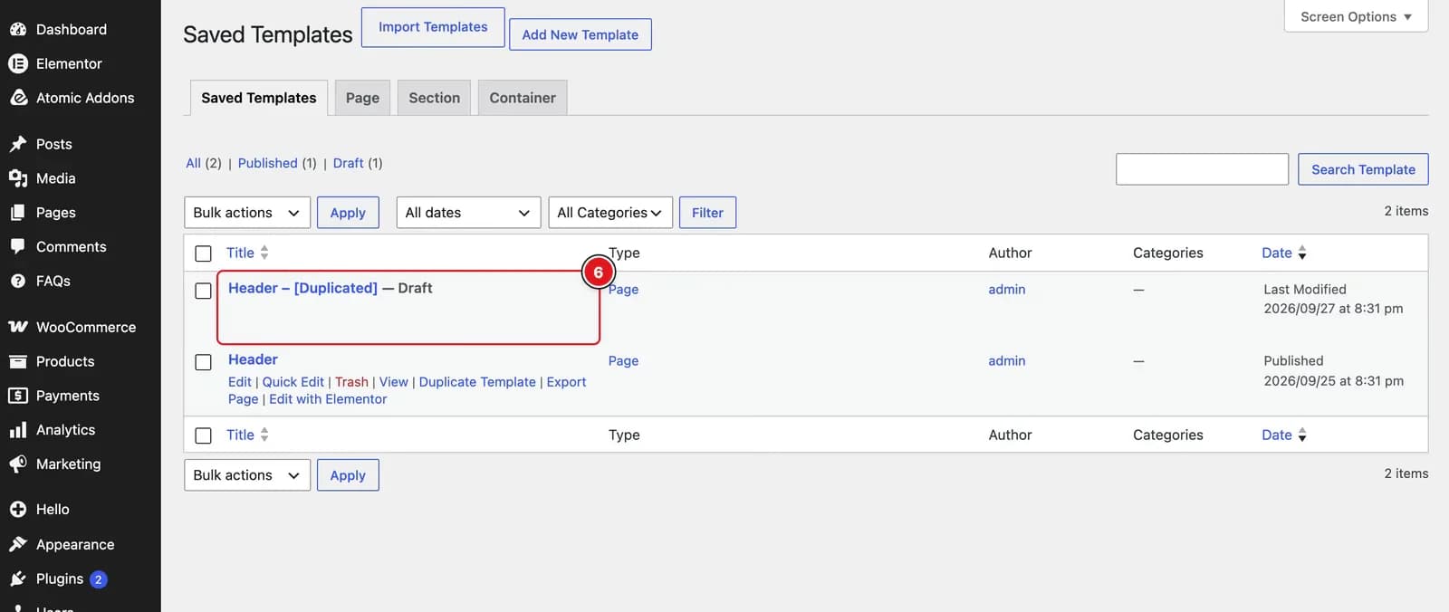The image size is (1449, 612).
Task: Click the top Apply button
Action: pyautogui.click(x=348, y=213)
